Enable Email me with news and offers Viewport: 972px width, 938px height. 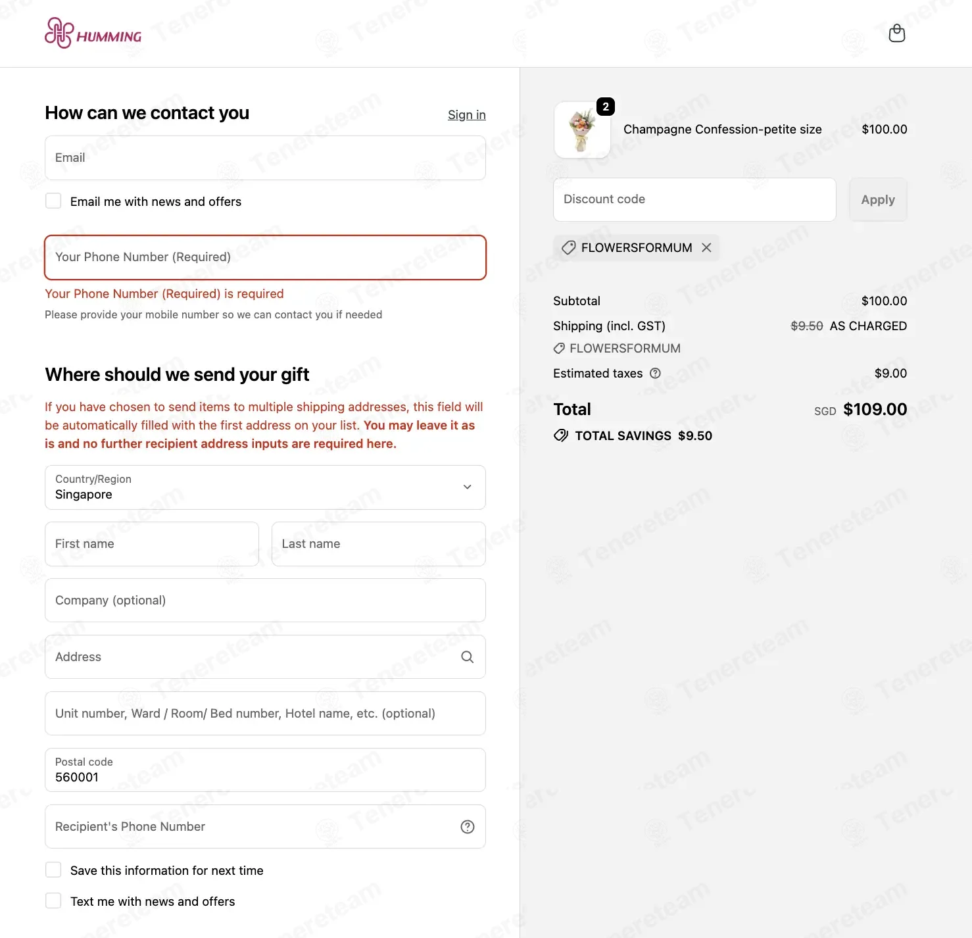pyautogui.click(x=53, y=201)
